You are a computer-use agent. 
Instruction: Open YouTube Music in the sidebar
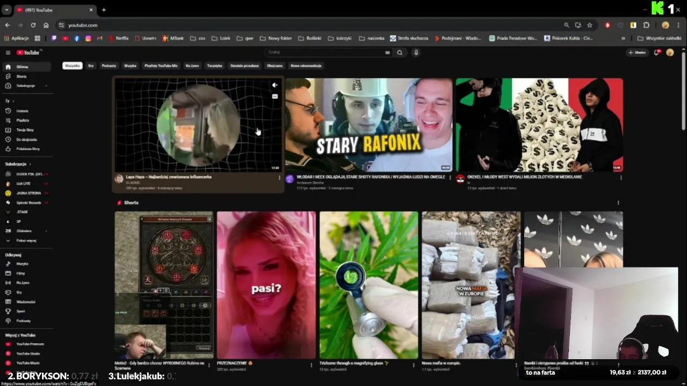[27, 363]
